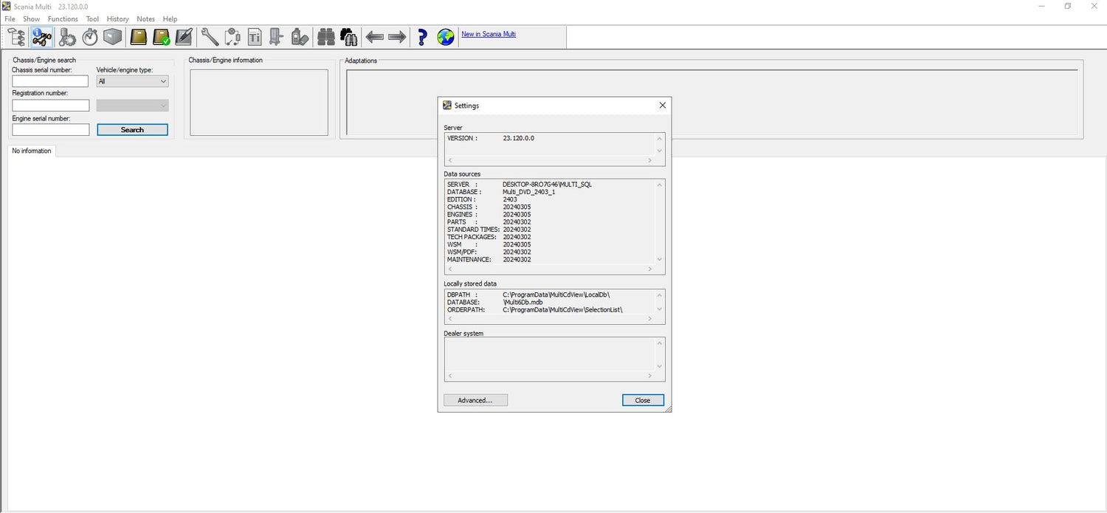1107x513 pixels.
Task: Click the gray box parts icon
Action: click(113, 37)
